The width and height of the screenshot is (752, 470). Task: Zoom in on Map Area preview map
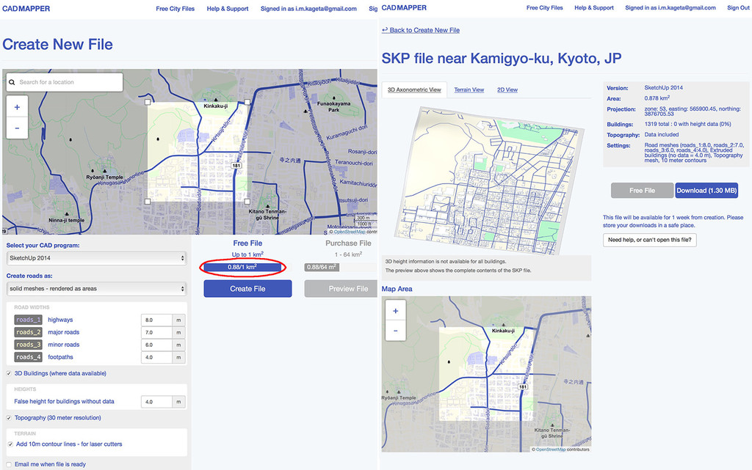click(396, 311)
